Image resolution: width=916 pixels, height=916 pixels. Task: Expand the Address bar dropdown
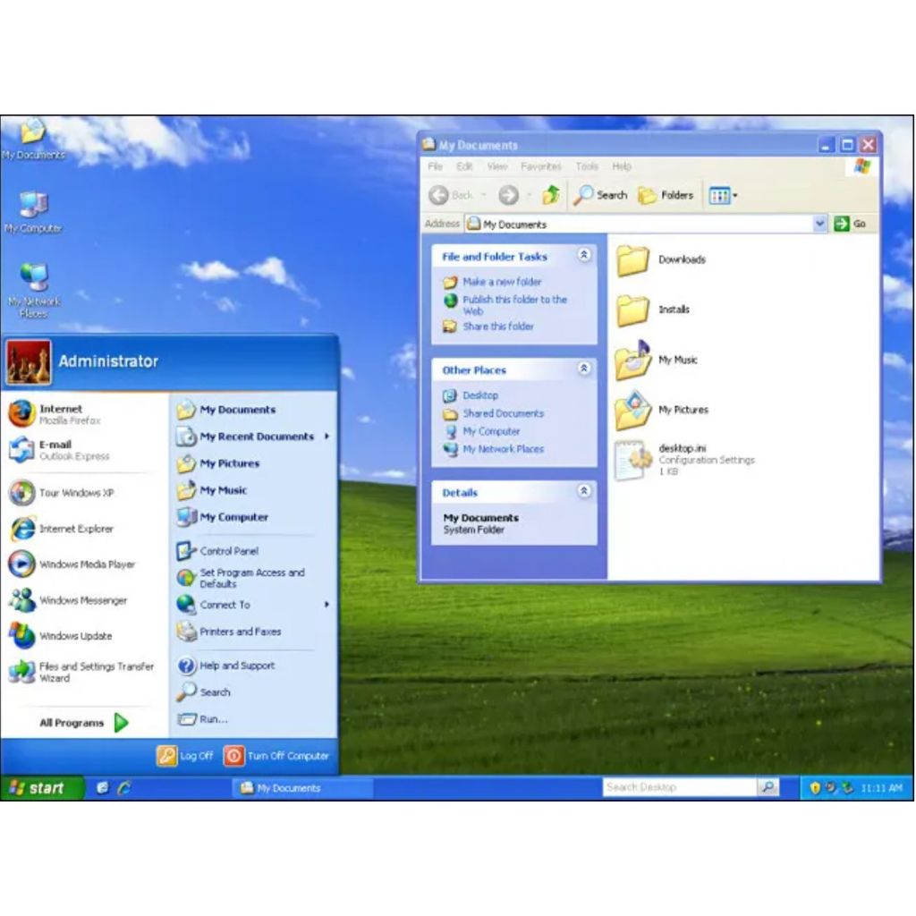click(x=820, y=224)
